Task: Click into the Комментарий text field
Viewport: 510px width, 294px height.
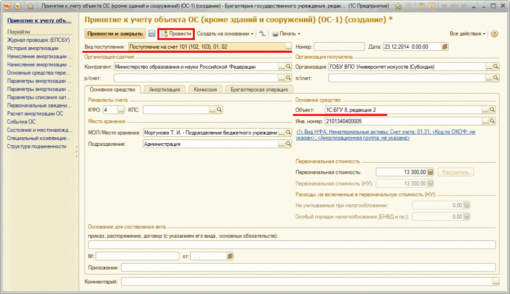Action: 307,282
